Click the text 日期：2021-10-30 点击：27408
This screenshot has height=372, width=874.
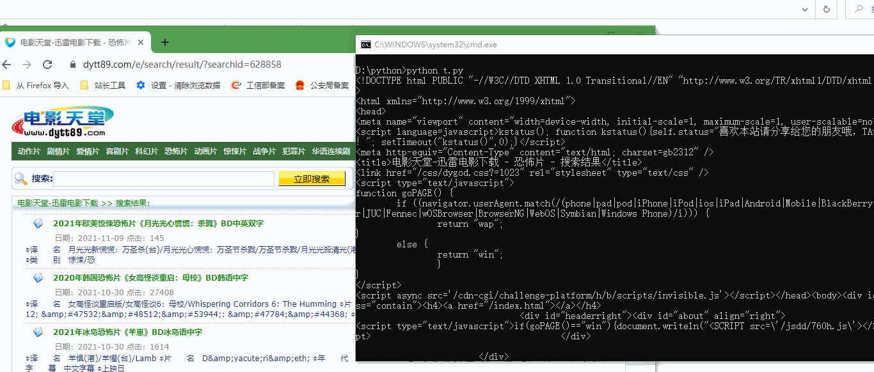pos(115,293)
